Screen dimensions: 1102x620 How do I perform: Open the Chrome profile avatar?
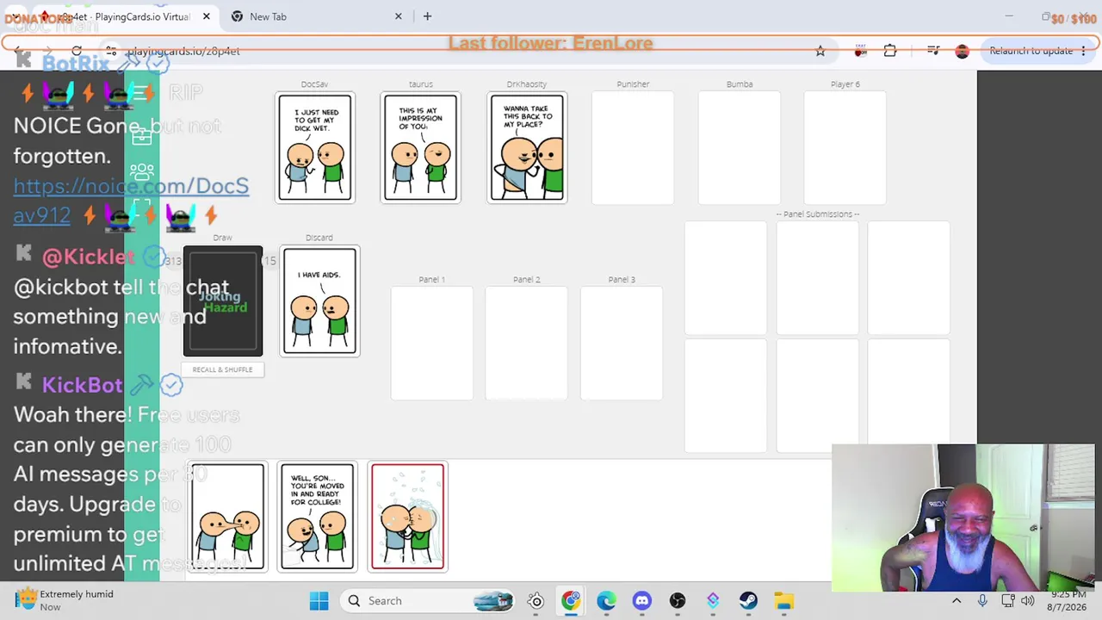[963, 51]
